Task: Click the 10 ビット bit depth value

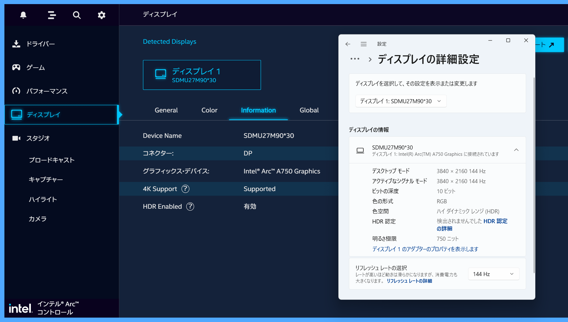Action: click(446, 191)
